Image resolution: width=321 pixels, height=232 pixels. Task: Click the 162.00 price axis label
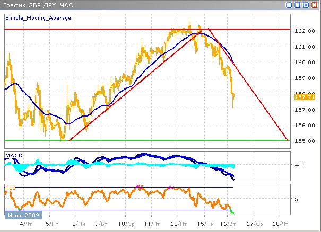[301, 31]
